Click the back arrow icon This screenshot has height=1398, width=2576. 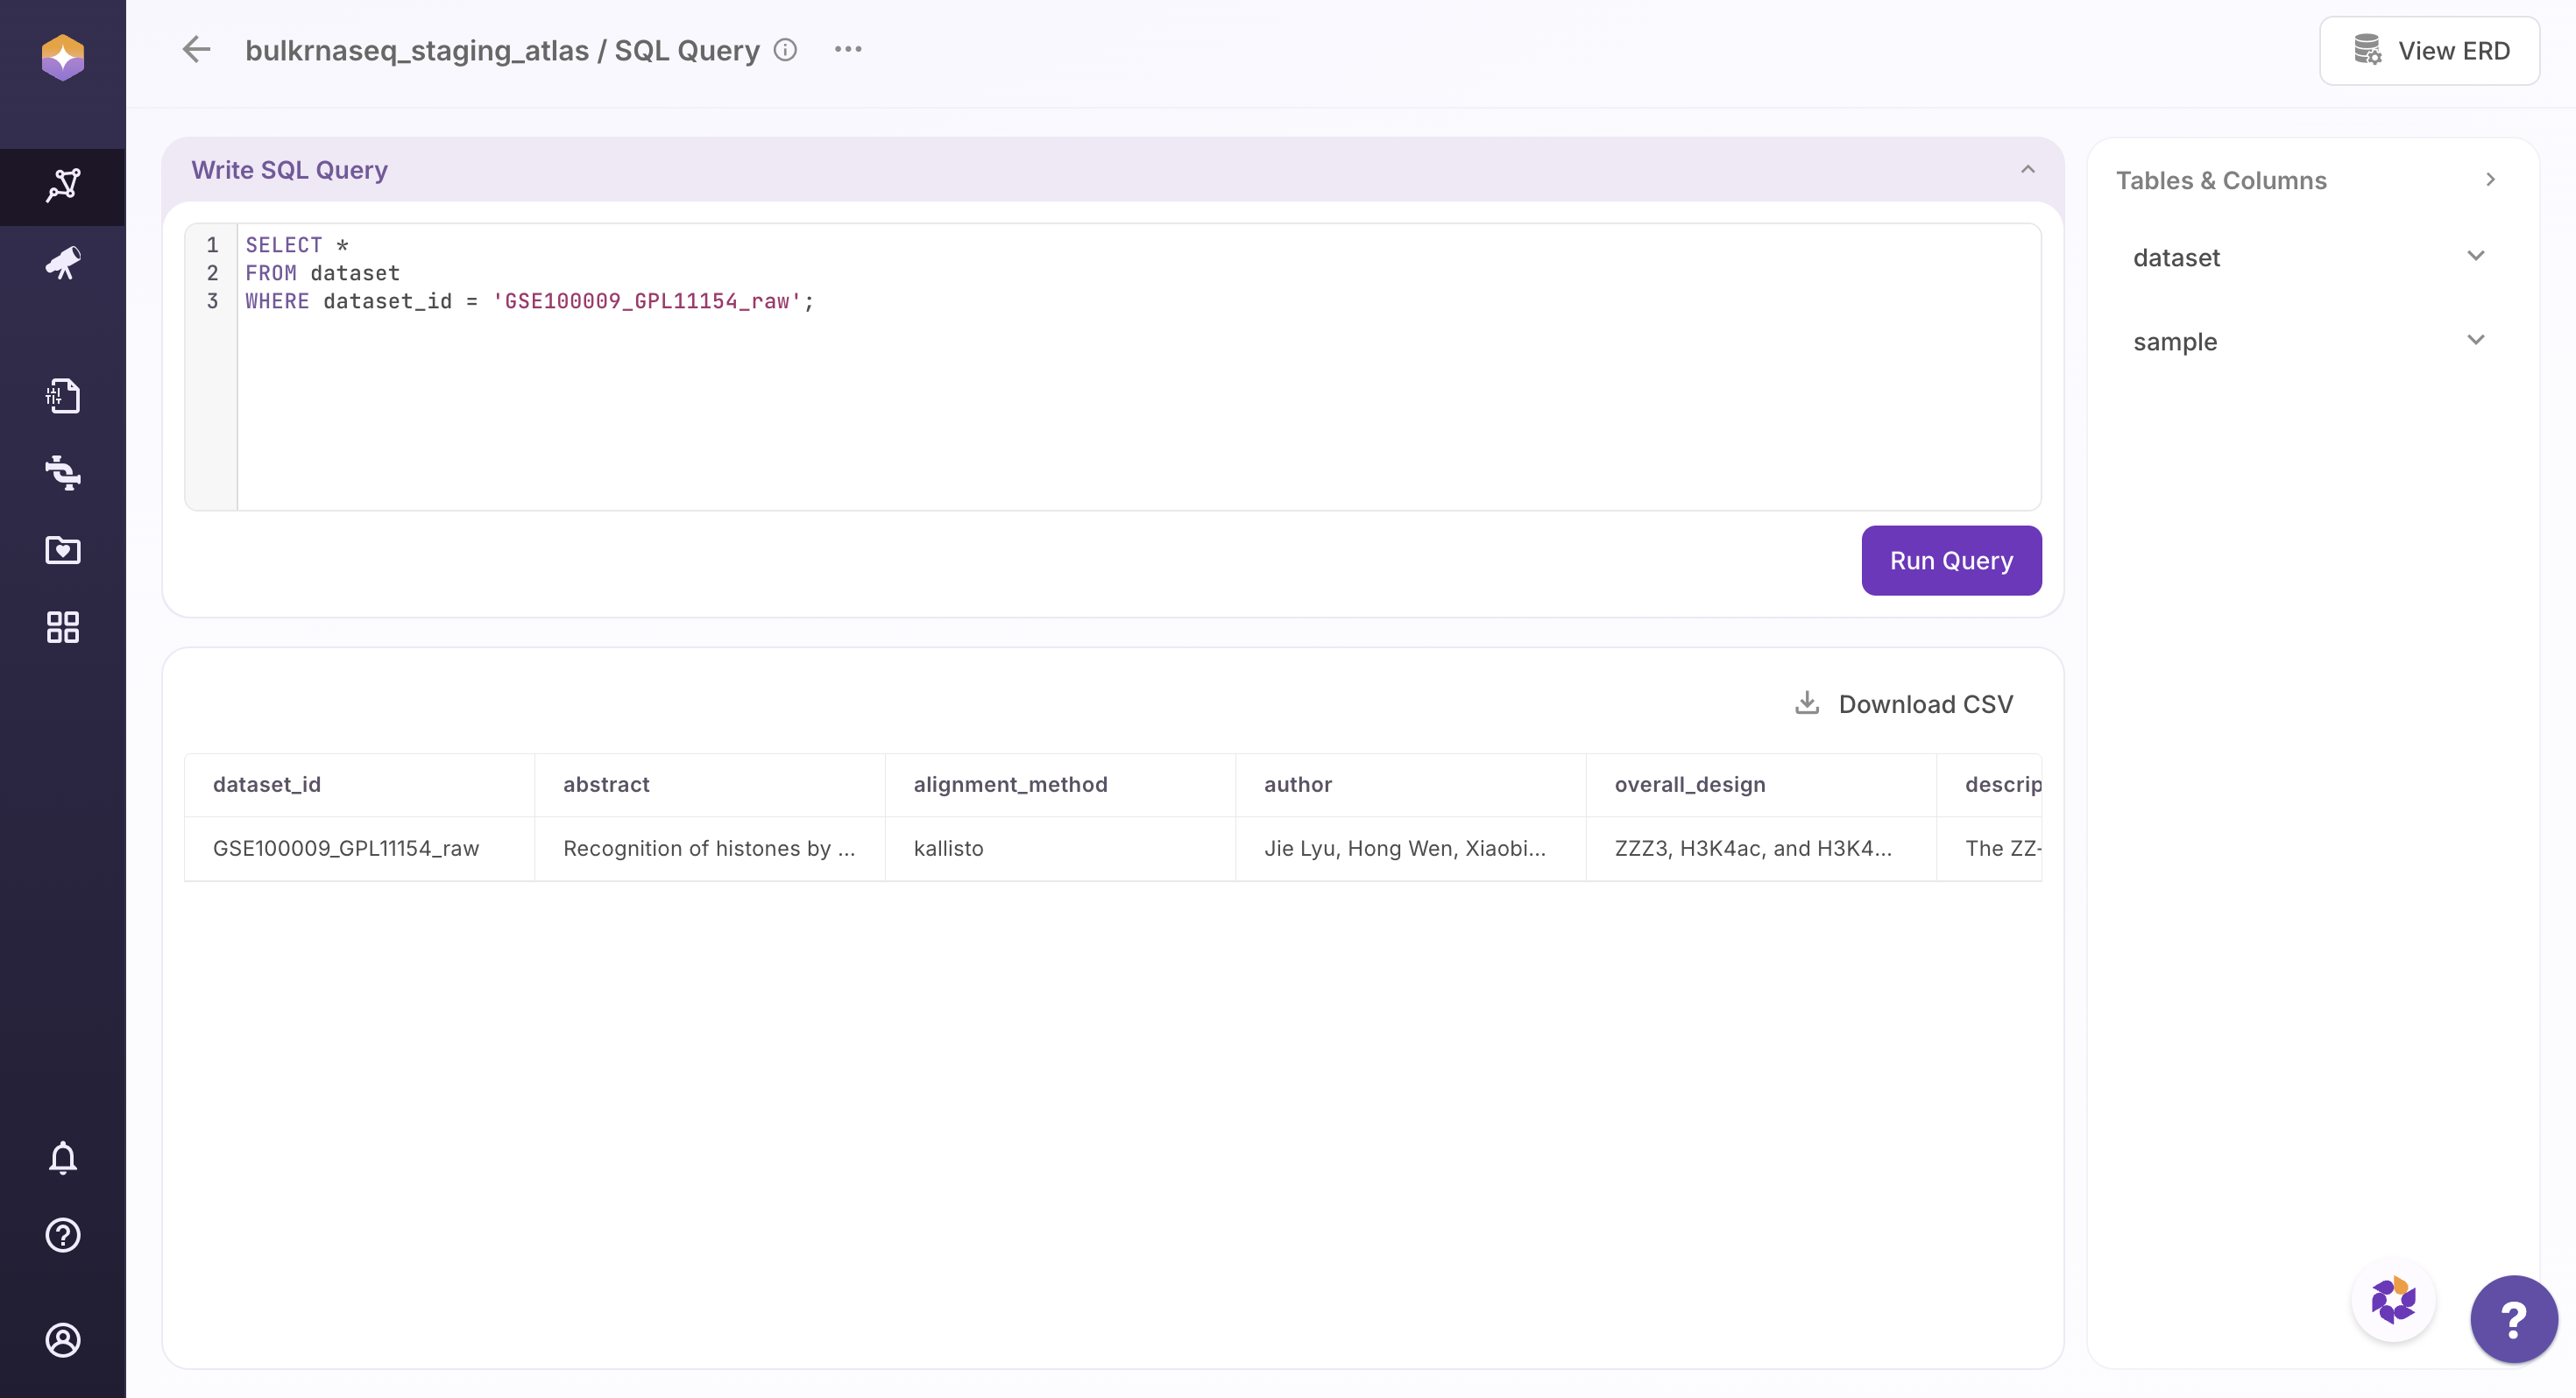tap(196, 50)
